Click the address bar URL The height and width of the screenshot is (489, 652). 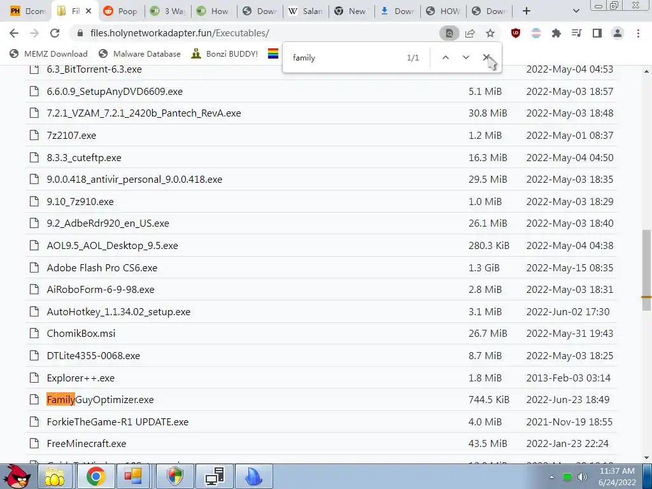(x=180, y=33)
